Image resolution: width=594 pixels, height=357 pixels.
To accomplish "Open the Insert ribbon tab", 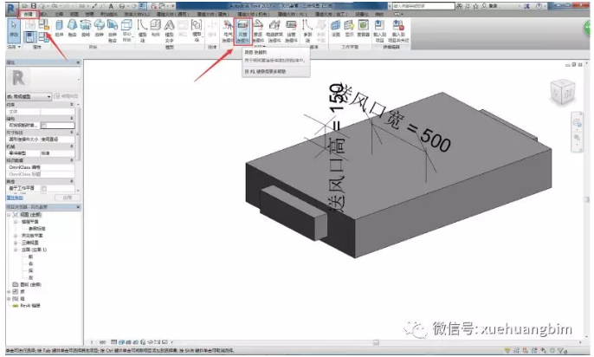I will tap(43, 14).
